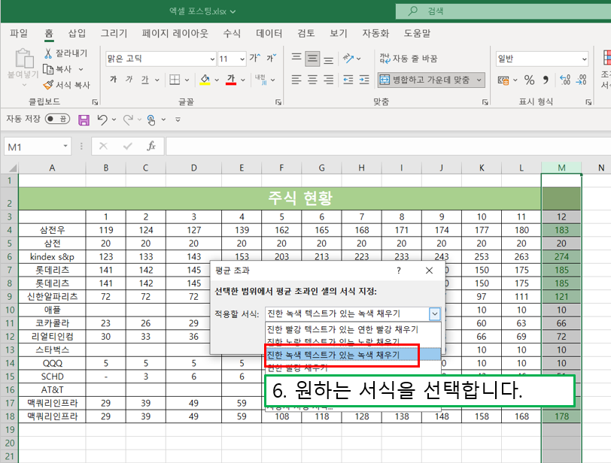Click the cell borders icon
This screenshot has height=463, width=611.
(x=175, y=80)
